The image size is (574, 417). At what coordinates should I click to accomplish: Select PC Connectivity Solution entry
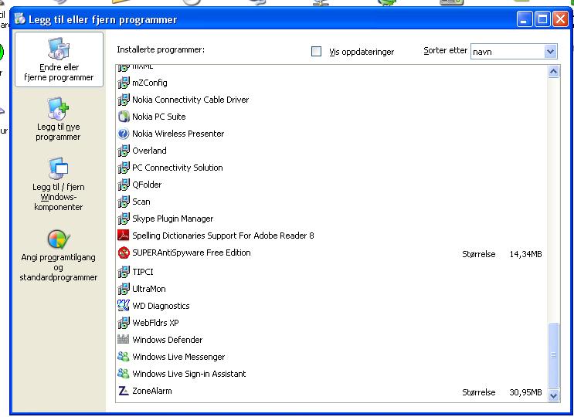point(331,168)
